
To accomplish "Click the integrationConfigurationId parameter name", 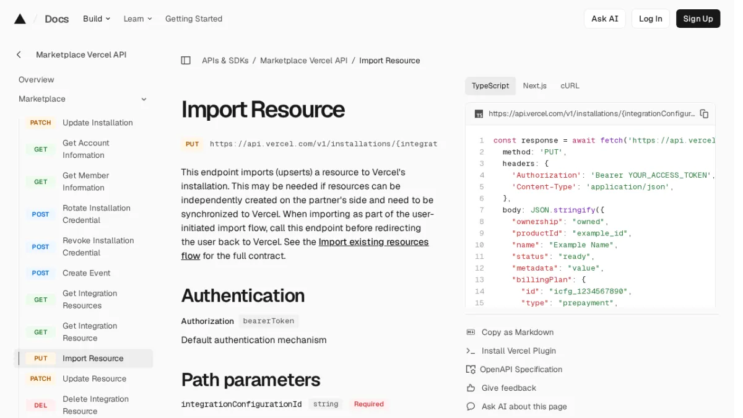I will tap(241, 404).
